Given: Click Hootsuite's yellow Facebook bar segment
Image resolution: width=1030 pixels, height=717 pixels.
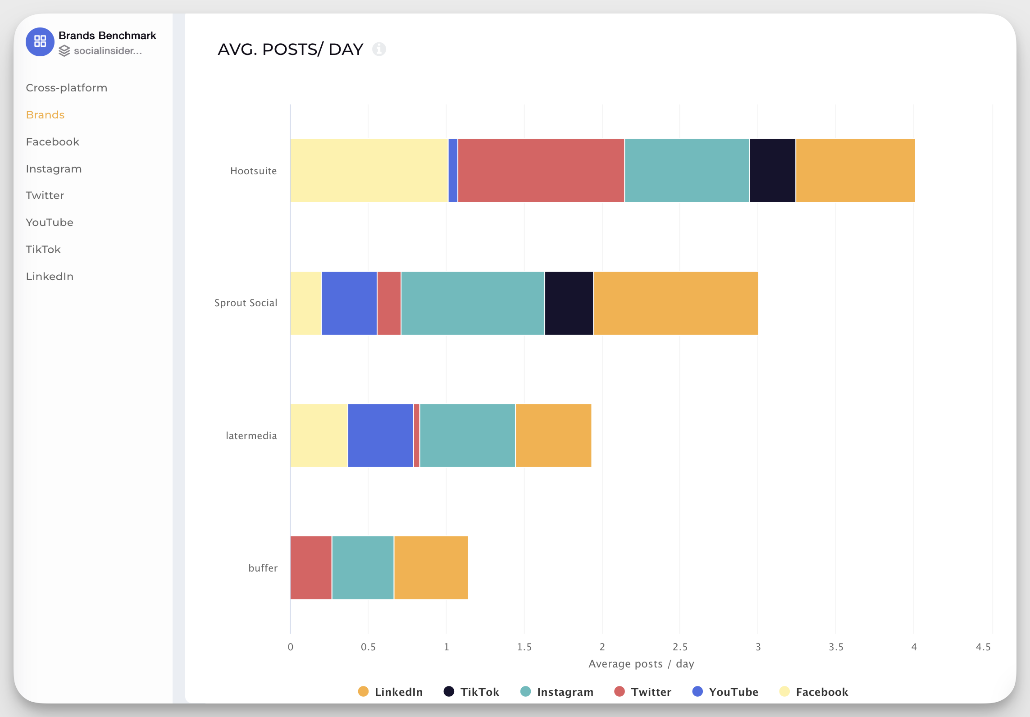Looking at the screenshot, I should coord(369,170).
